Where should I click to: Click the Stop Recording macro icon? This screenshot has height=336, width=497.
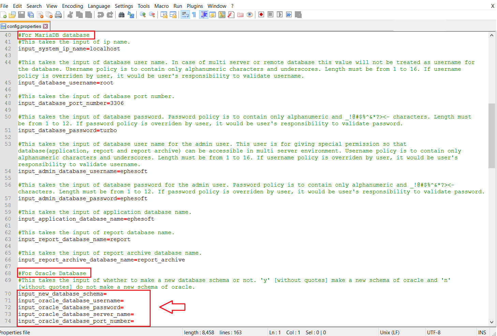[271, 15]
